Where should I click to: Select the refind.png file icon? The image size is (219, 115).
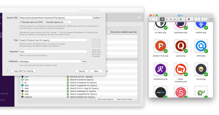[201, 46]
